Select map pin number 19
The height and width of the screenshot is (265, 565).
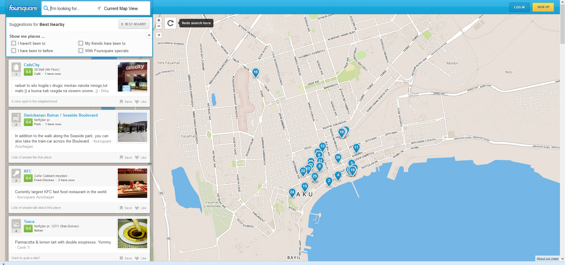coord(352,170)
